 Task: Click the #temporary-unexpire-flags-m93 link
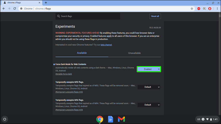pos(69,92)
